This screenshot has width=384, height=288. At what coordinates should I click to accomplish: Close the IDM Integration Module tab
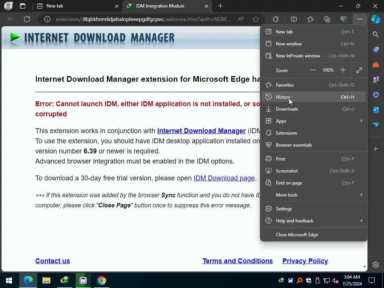coord(207,6)
